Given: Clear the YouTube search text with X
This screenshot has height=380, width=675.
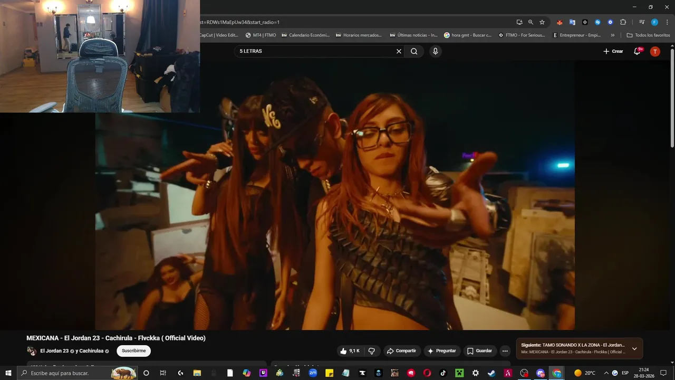Looking at the screenshot, I should pos(399,51).
